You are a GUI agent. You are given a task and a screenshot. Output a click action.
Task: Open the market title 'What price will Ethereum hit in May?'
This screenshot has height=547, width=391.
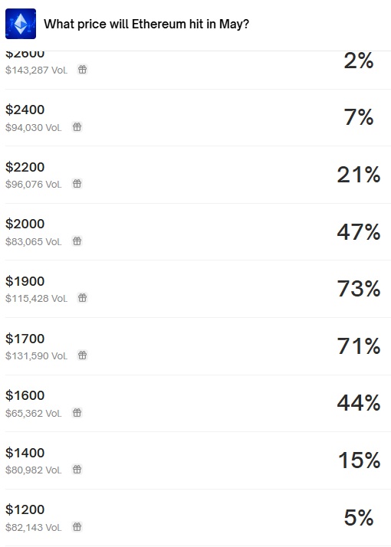(146, 24)
